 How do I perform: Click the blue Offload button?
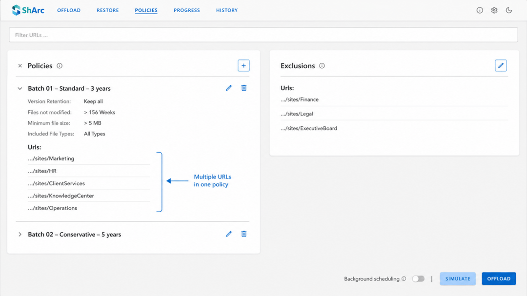[499, 278]
